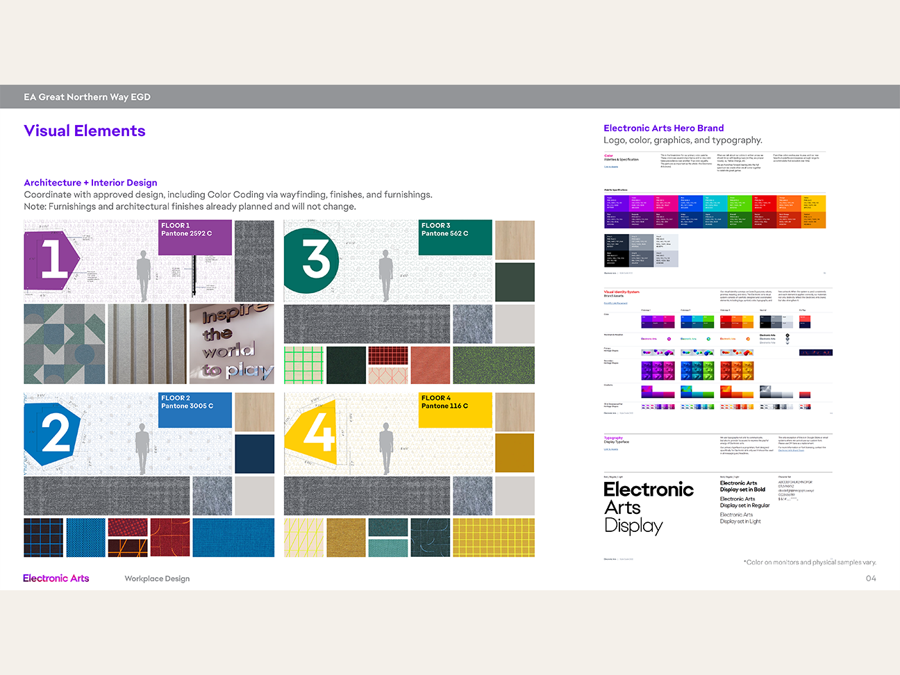Image resolution: width=900 pixels, height=675 pixels.
Task: Pick the FLOOR 3 Pantone 562 C swatch
Action: point(456,237)
